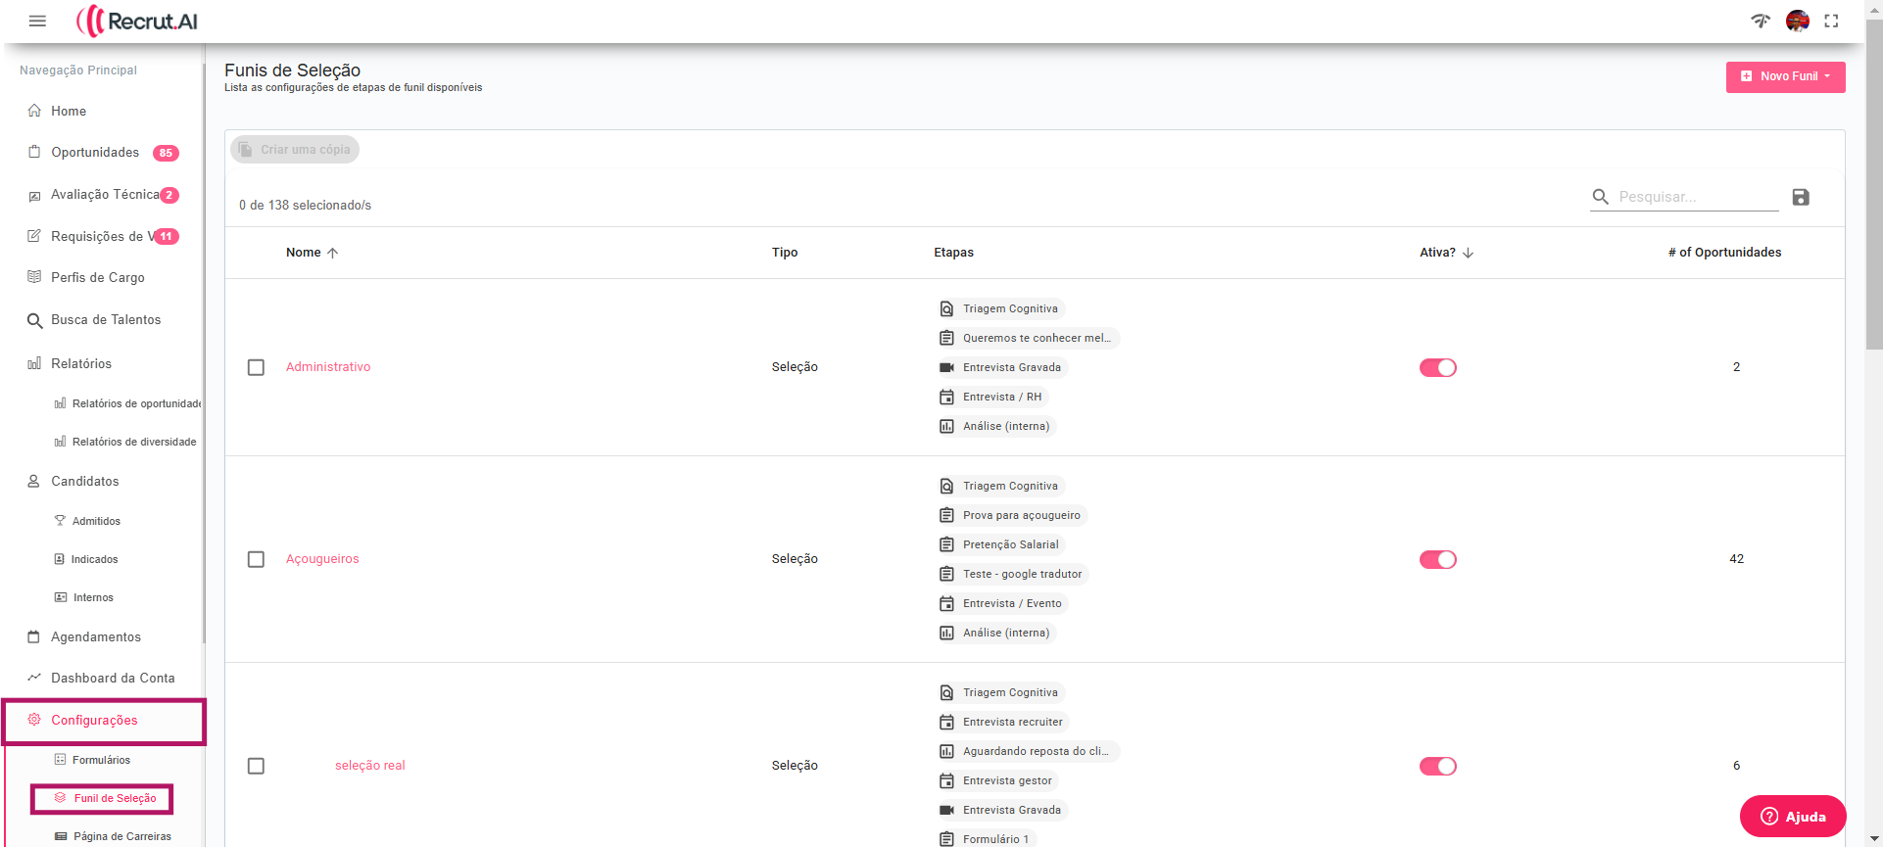The image size is (1883, 847).
Task: Open the user profile avatar
Action: pyautogui.click(x=1797, y=21)
